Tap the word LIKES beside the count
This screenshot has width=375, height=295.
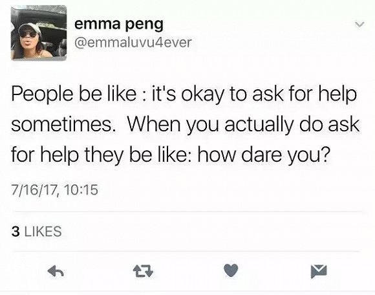43,232
